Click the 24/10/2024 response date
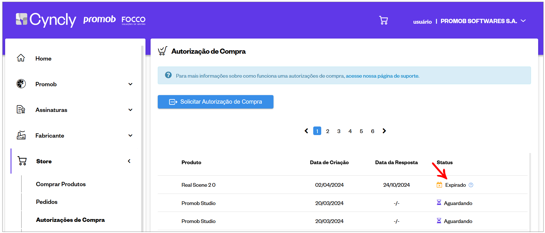Screen dimensions: 545x233 pyautogui.click(x=396, y=185)
